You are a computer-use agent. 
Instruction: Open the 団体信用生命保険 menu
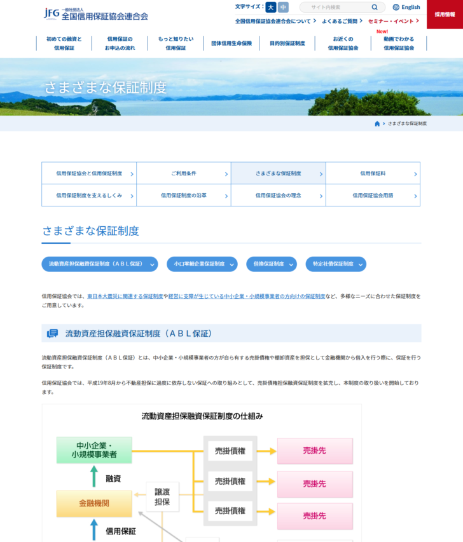pos(231,44)
